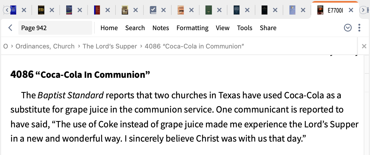The image size is (370, 155).
Task: Open the View menu
Action: coord(222,28)
